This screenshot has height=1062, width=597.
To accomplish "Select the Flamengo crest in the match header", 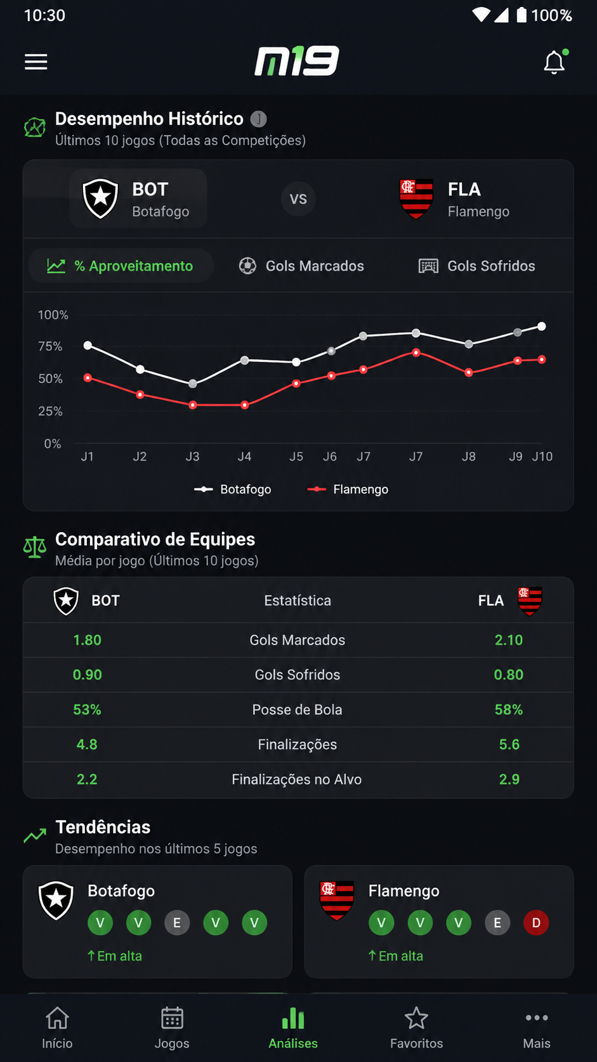I will [x=416, y=198].
